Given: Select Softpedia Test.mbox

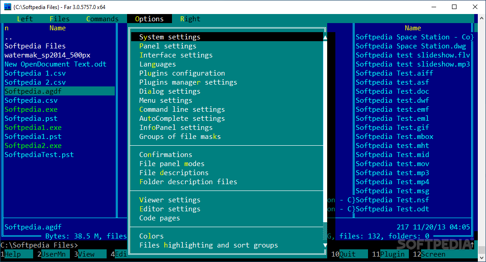Looking at the screenshot, I should tap(394, 137).
